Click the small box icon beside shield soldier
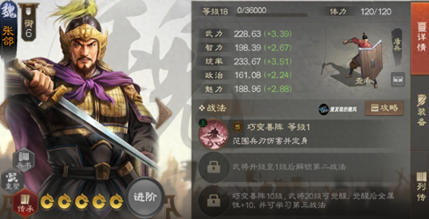 [x=398, y=79]
